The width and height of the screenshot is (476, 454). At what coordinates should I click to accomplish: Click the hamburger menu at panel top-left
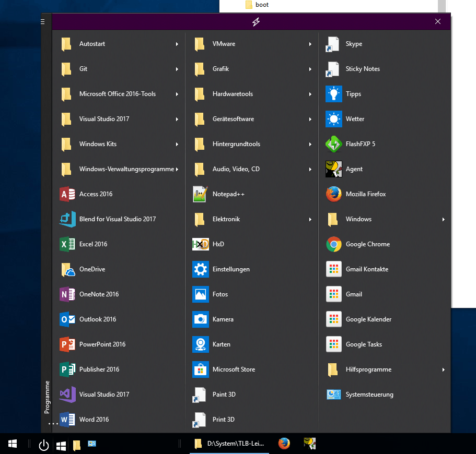coord(43,21)
